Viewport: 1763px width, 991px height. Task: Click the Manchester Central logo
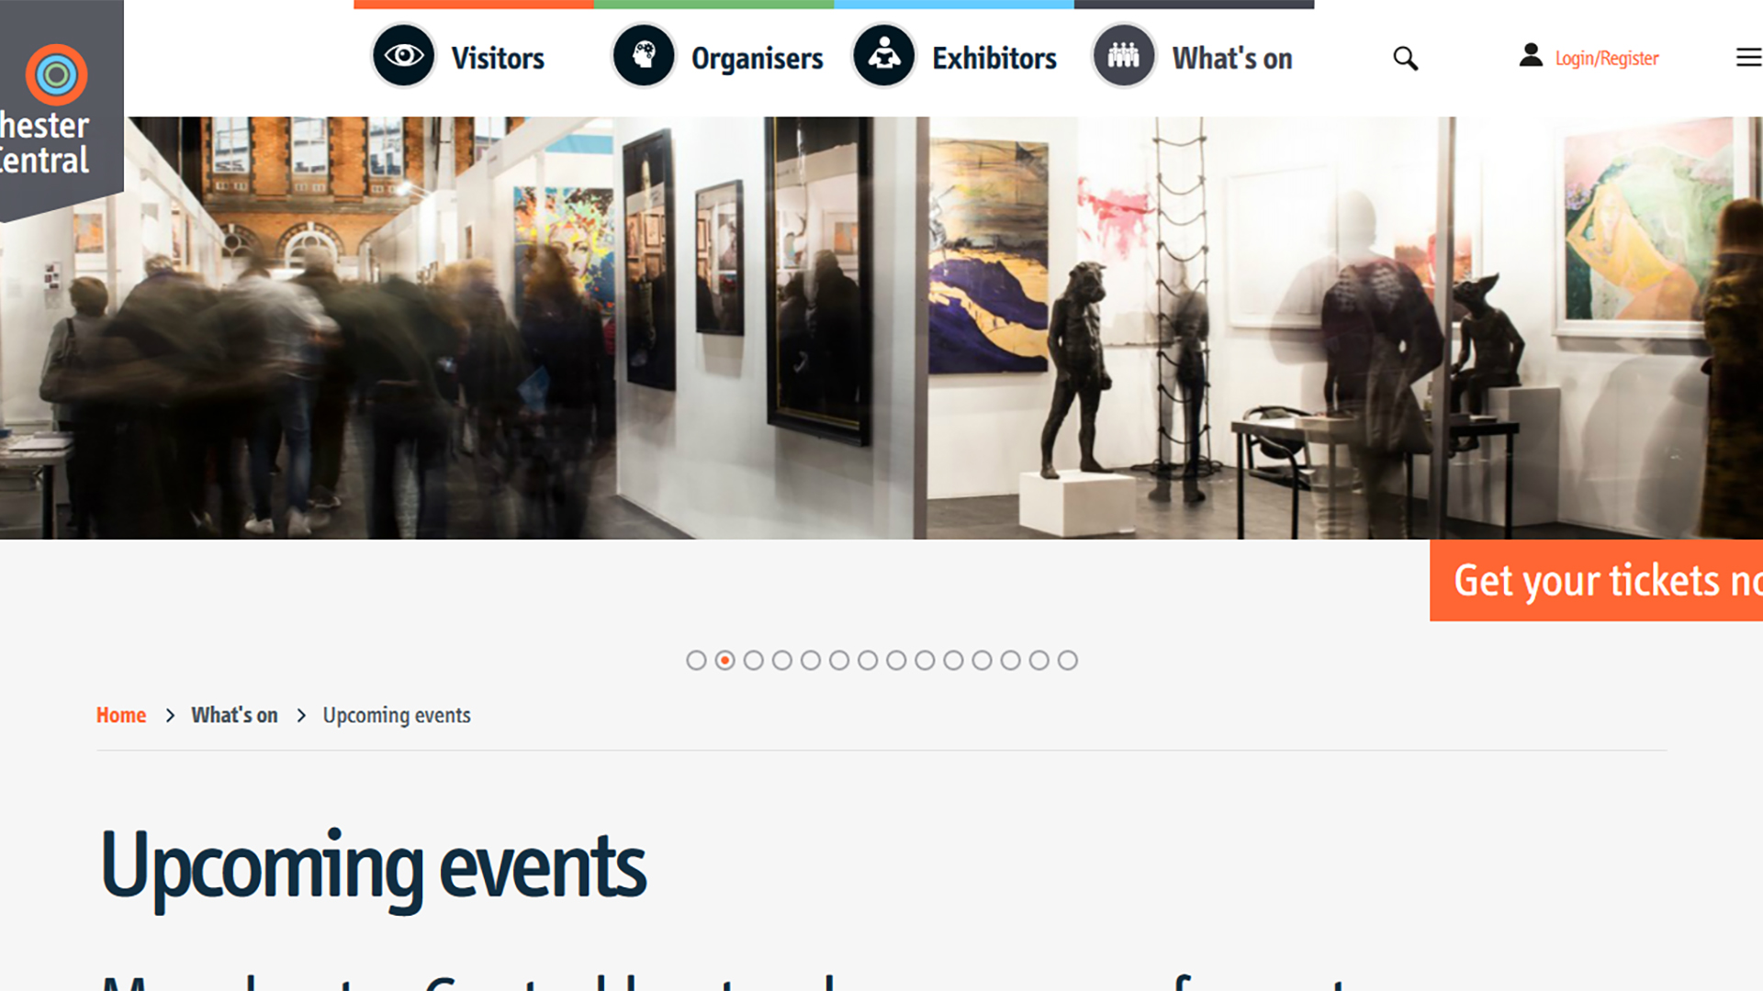coord(57,108)
